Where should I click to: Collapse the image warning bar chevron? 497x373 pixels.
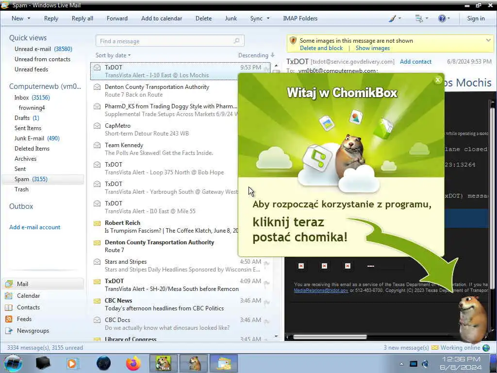coord(488,40)
